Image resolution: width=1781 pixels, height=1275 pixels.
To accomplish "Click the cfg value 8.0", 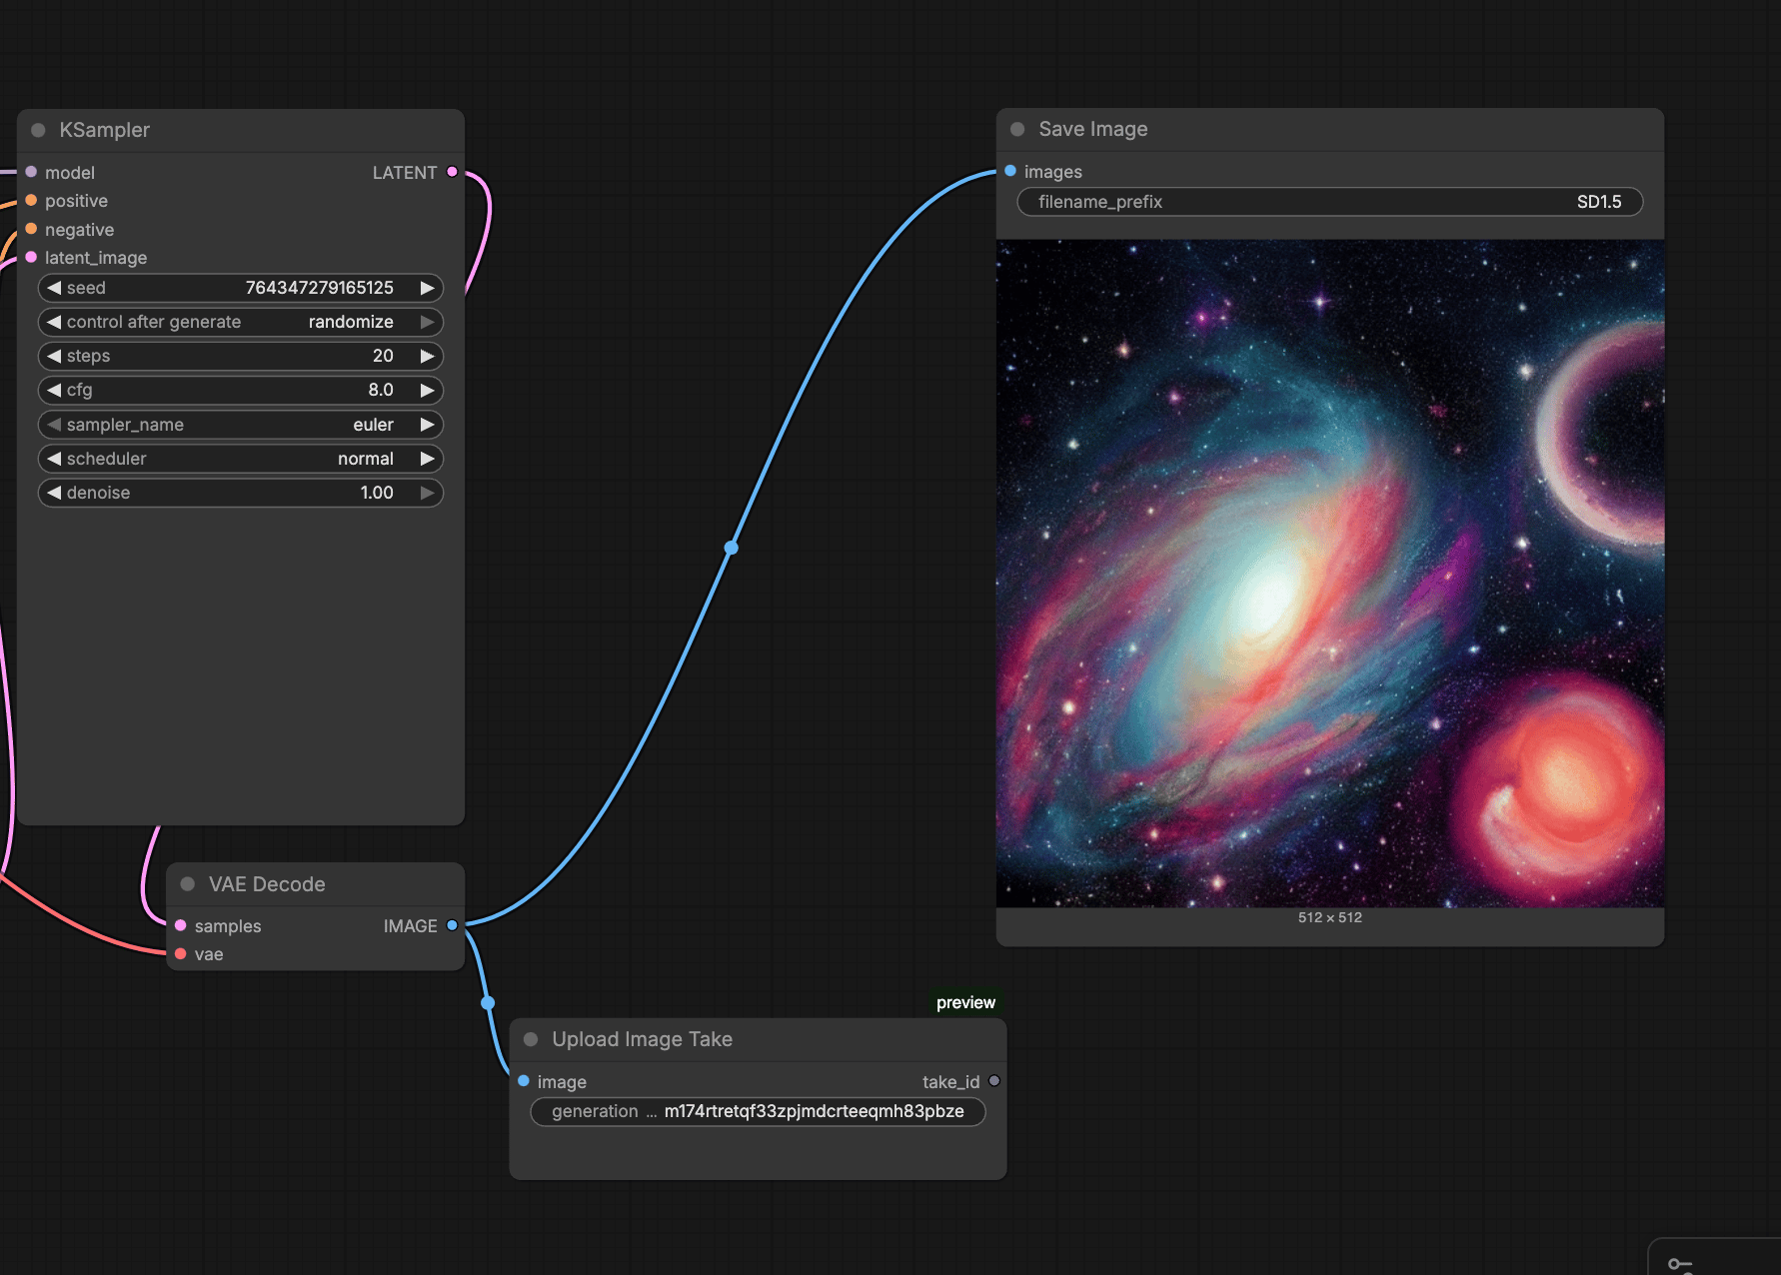I will click(x=381, y=390).
